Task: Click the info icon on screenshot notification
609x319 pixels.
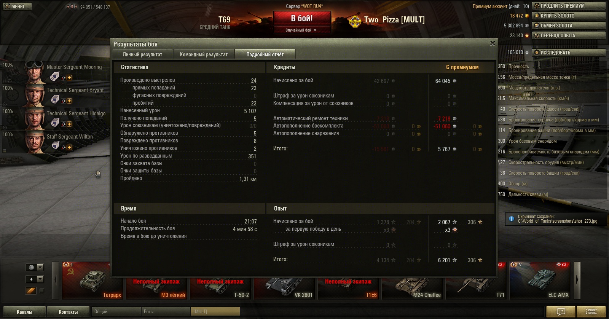Action: point(511,219)
